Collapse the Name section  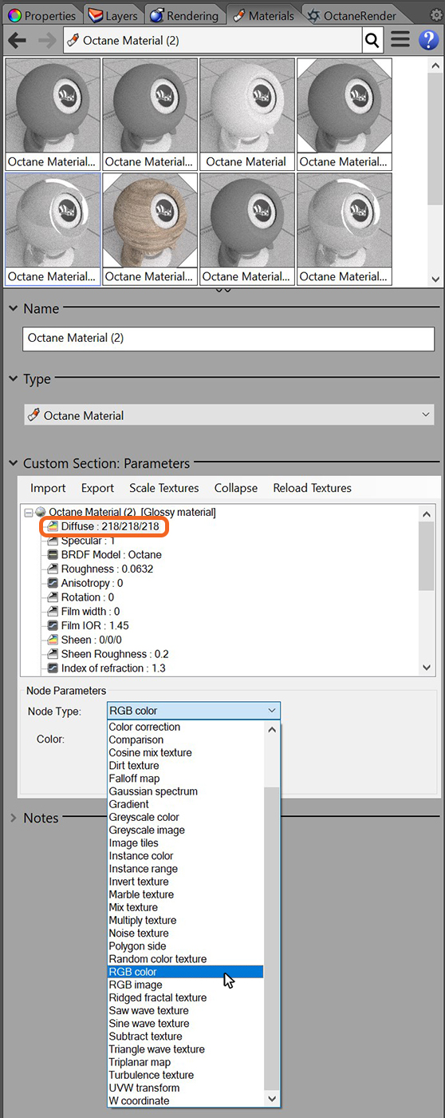(14, 308)
